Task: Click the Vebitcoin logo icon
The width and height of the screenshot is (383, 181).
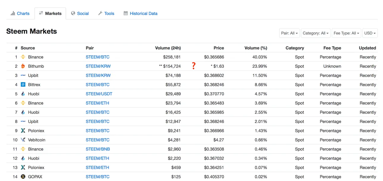Action: pyautogui.click(x=23, y=140)
